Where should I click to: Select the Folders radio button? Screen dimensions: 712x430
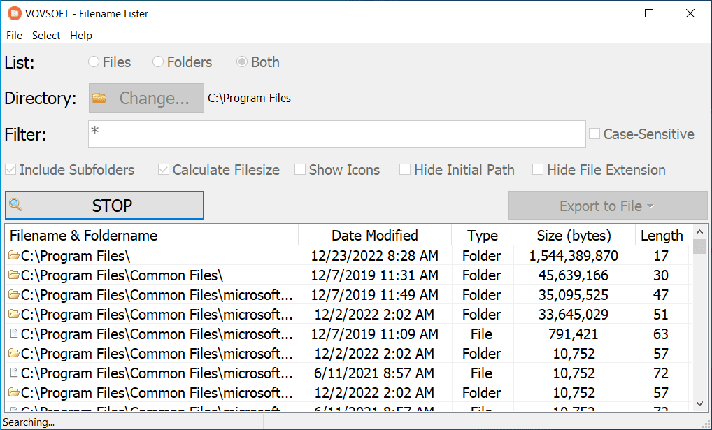click(x=158, y=62)
